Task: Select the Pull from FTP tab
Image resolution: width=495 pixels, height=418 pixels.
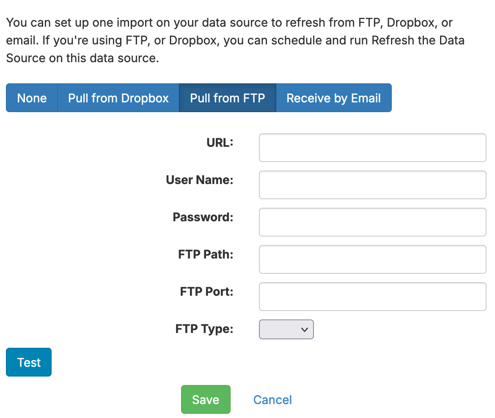Action: (228, 98)
